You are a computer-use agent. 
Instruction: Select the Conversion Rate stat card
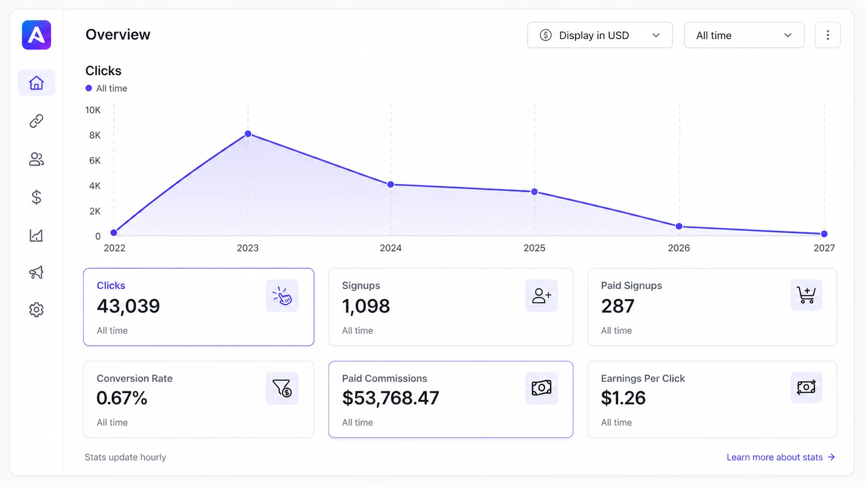(199, 400)
